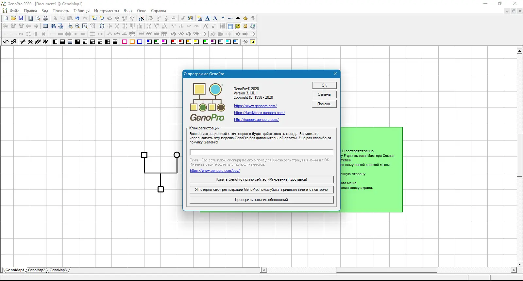Open the support.genopro.com link
Image resolution: width=523 pixels, height=281 pixels.
[256, 120]
